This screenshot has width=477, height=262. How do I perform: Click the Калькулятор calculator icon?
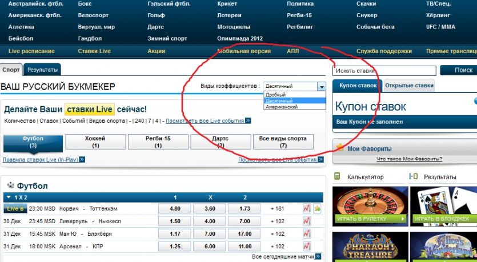click(337, 176)
